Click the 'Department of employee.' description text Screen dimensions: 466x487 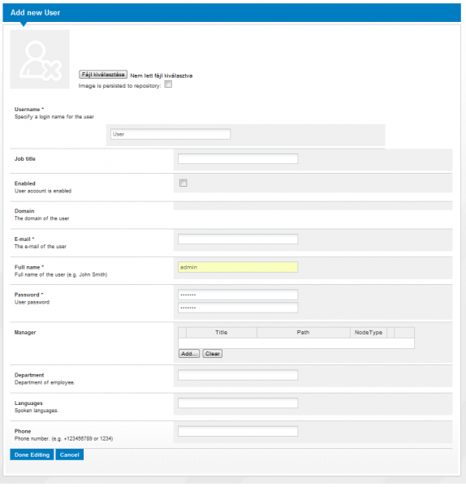(x=45, y=382)
